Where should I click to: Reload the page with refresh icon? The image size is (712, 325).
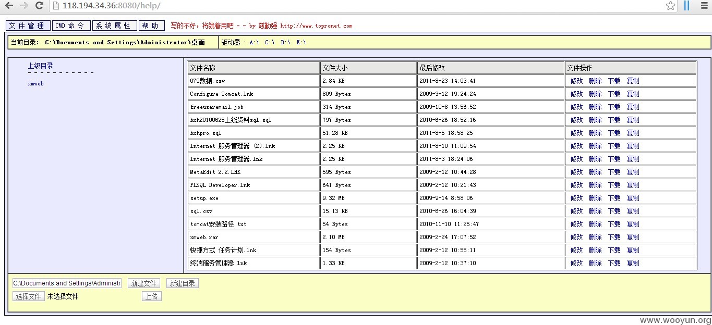39,6
